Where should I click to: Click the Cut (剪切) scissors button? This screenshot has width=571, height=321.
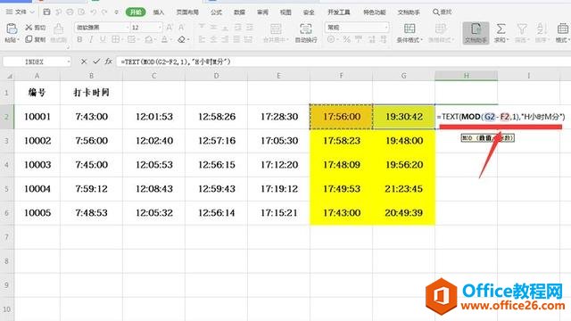35,28
